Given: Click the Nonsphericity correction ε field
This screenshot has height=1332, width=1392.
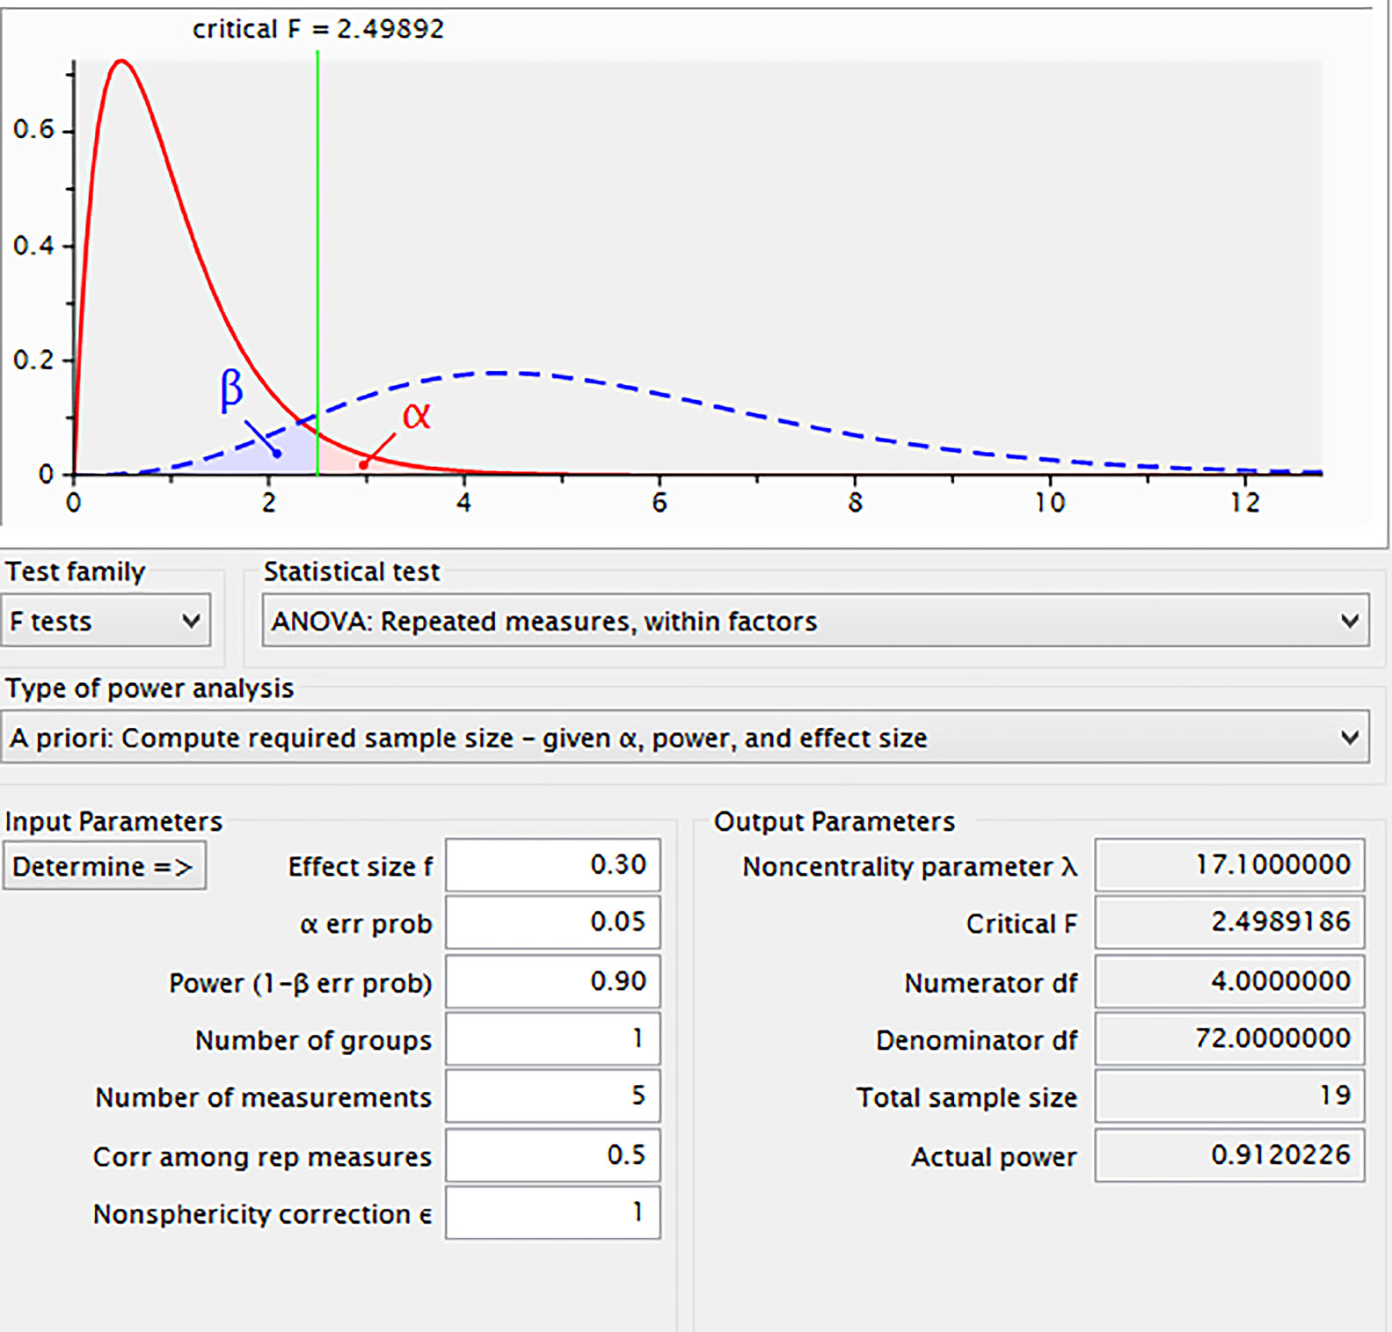Looking at the screenshot, I should coord(552,1213).
